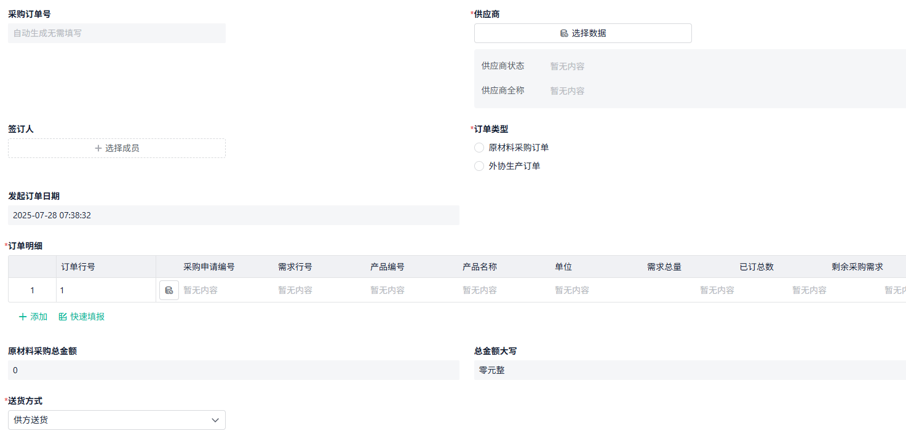Viewport: 906px width, 447px height.
Task: Click the 发起订单日期 field
Action: tap(233, 215)
